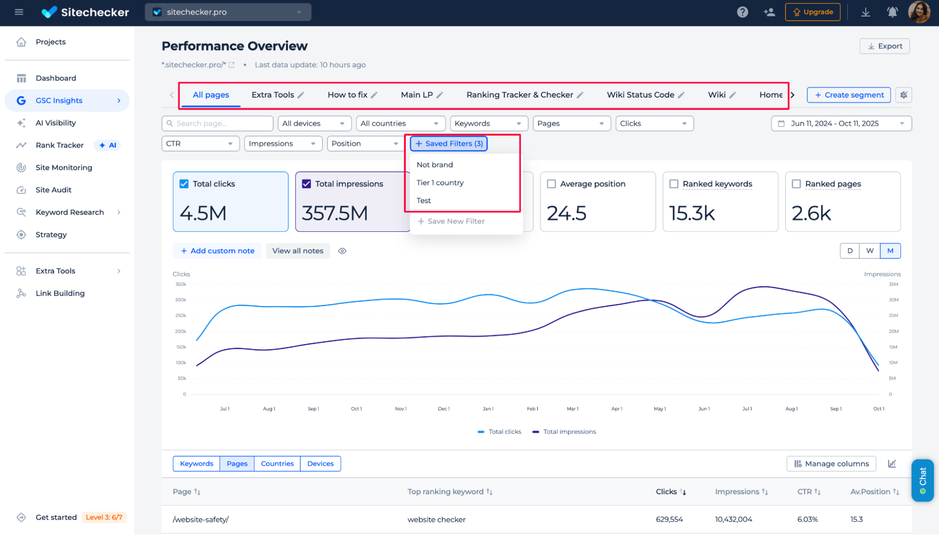Screen dimensions: 939x535
Task: Enable the Average position checkbox
Action: coord(551,184)
